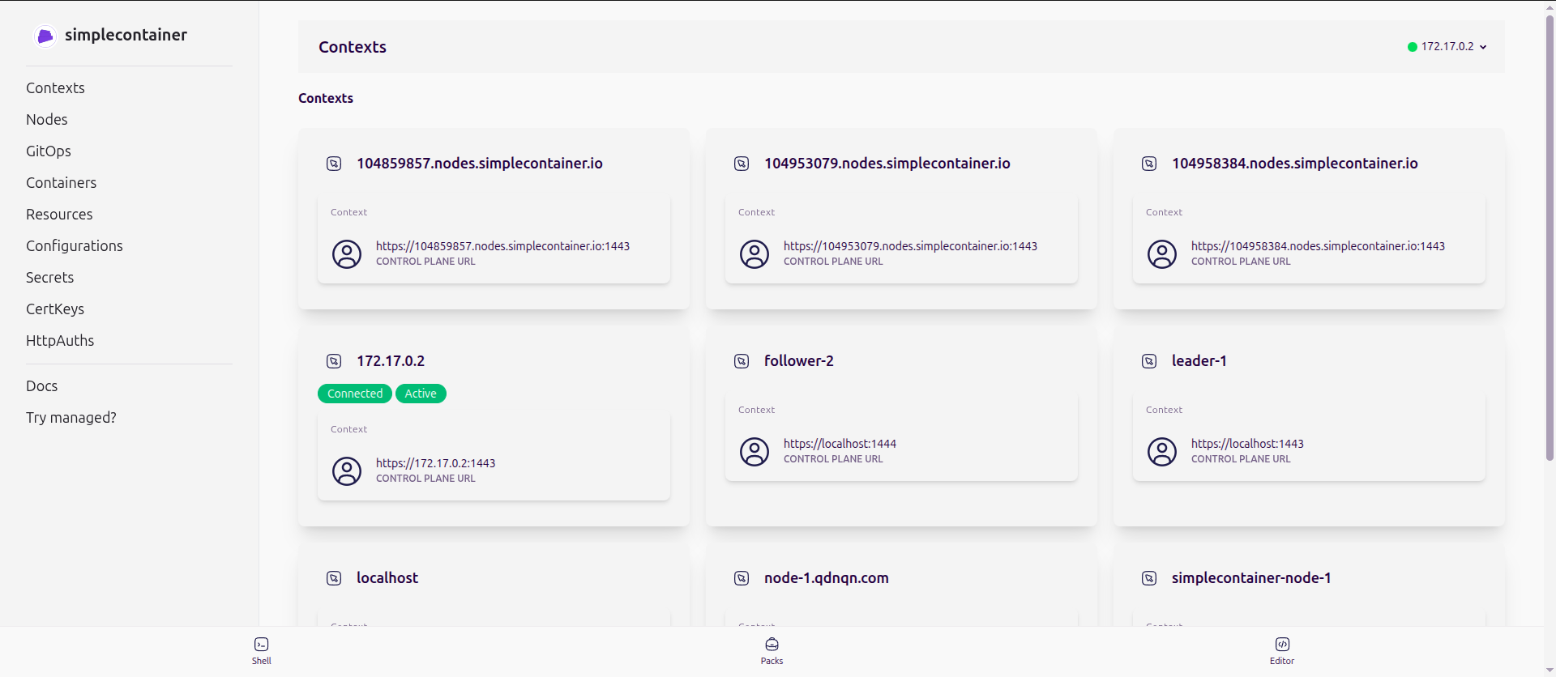Click URL https://104859857.nodes.simplecontainer.io:1443
This screenshot has width=1556, height=677.
point(502,246)
